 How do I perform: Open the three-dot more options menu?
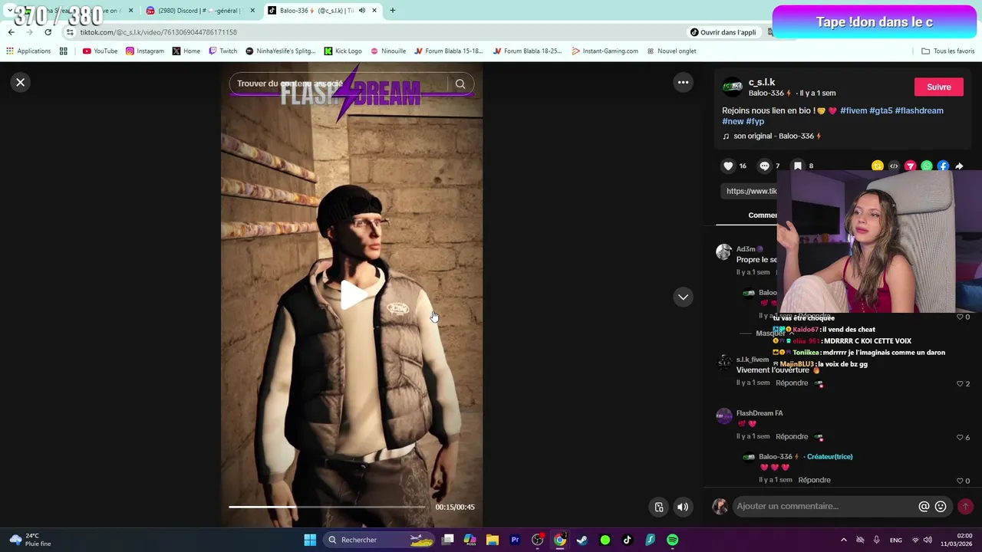683,82
